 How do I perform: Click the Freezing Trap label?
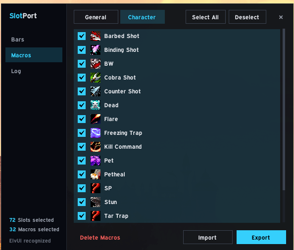pyautogui.click(x=123, y=133)
